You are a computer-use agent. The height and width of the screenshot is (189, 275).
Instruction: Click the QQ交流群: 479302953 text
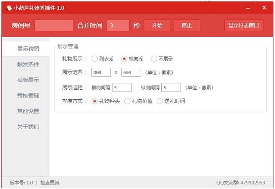coord(241,183)
